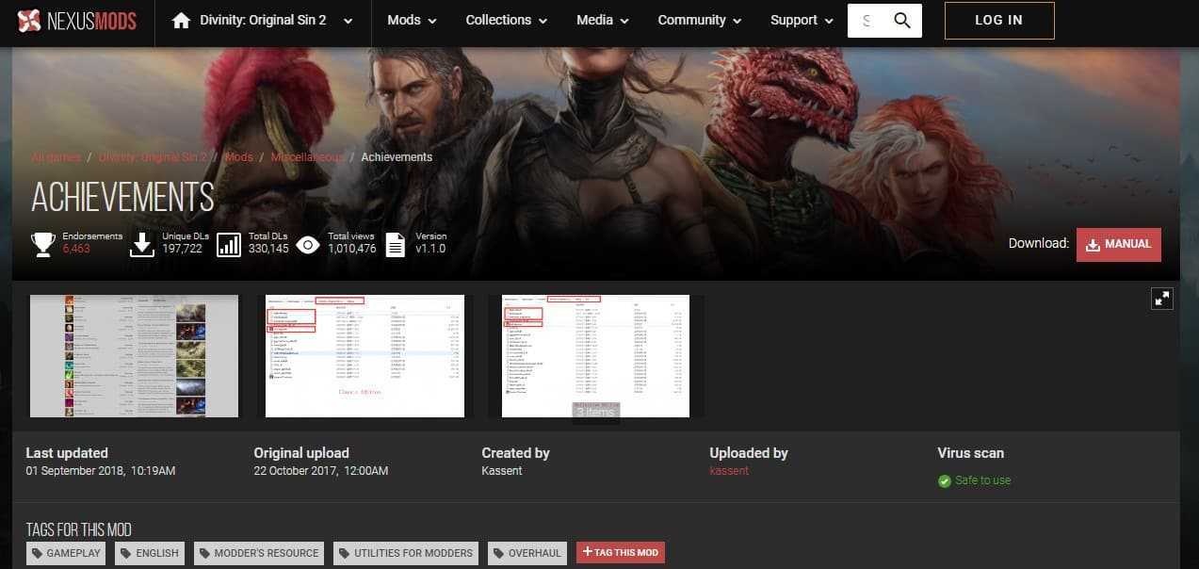
Task: Open the Community menu
Action: (699, 21)
